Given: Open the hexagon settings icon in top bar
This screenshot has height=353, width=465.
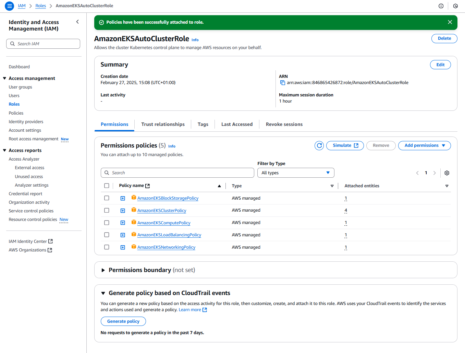Looking at the screenshot, I should pos(455,6).
